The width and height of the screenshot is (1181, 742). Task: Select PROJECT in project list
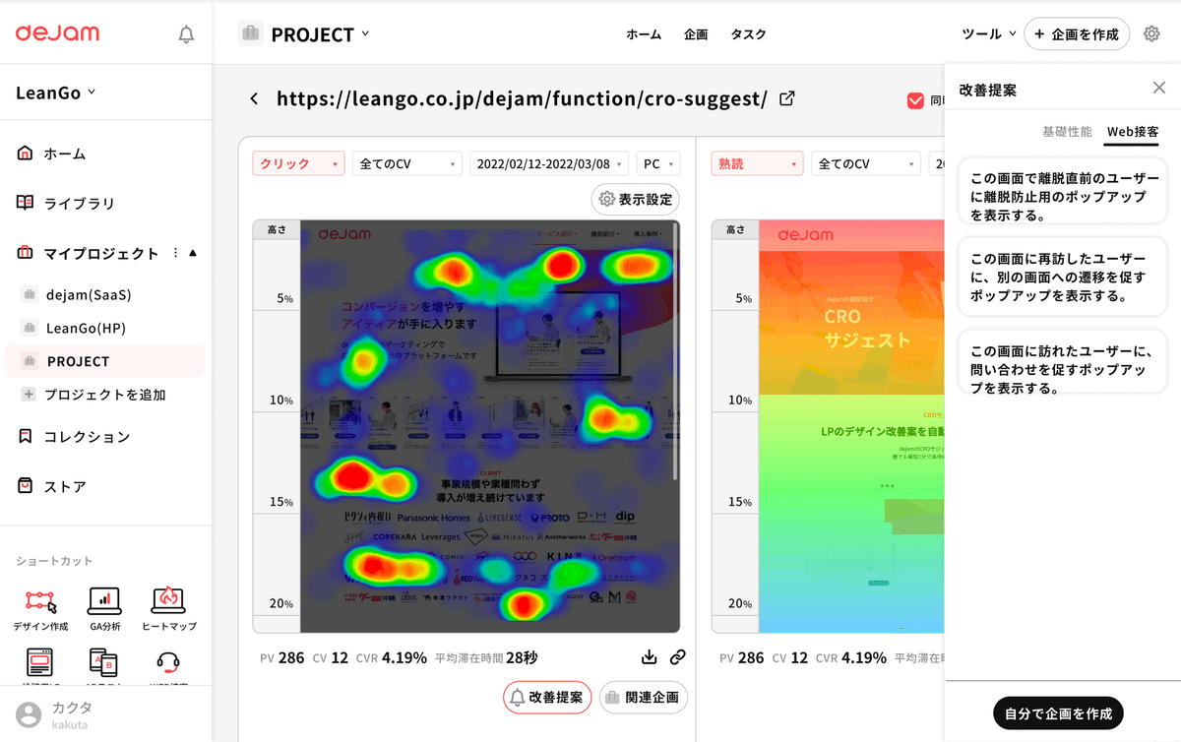coord(104,361)
